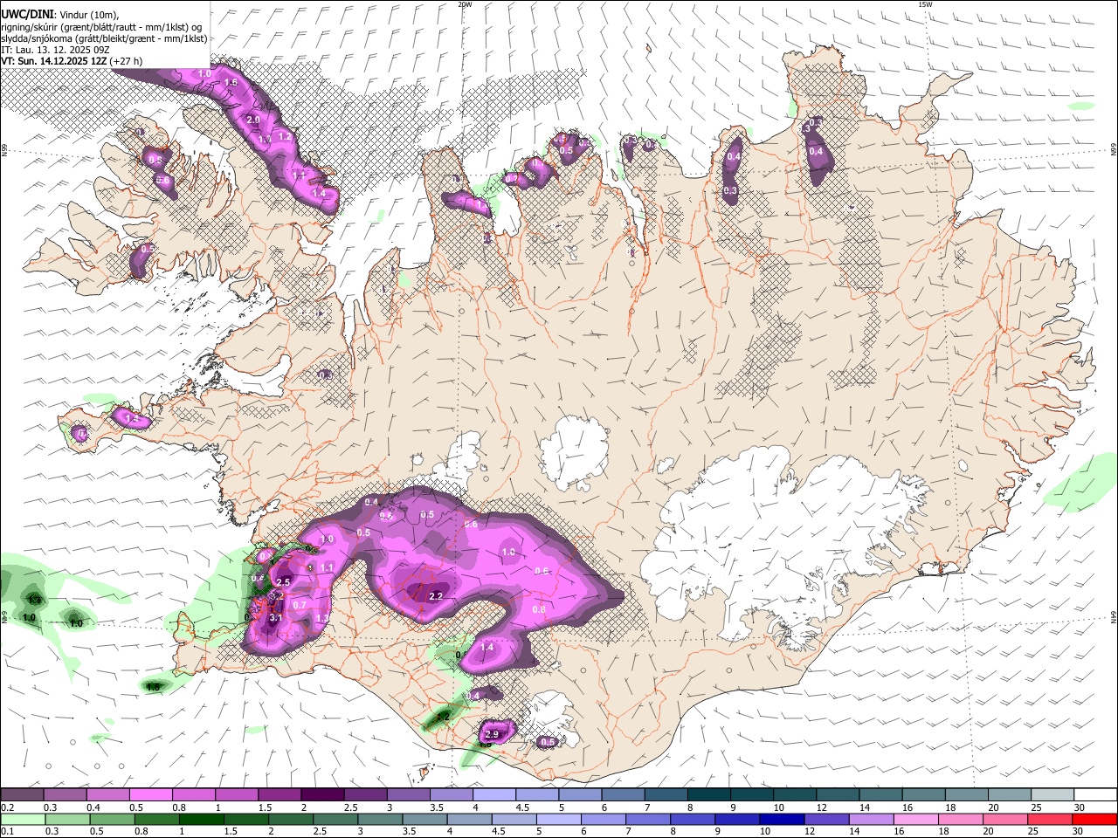Click the map value label '0.7'
Image resolution: width=1118 pixels, height=838 pixels.
300,605
